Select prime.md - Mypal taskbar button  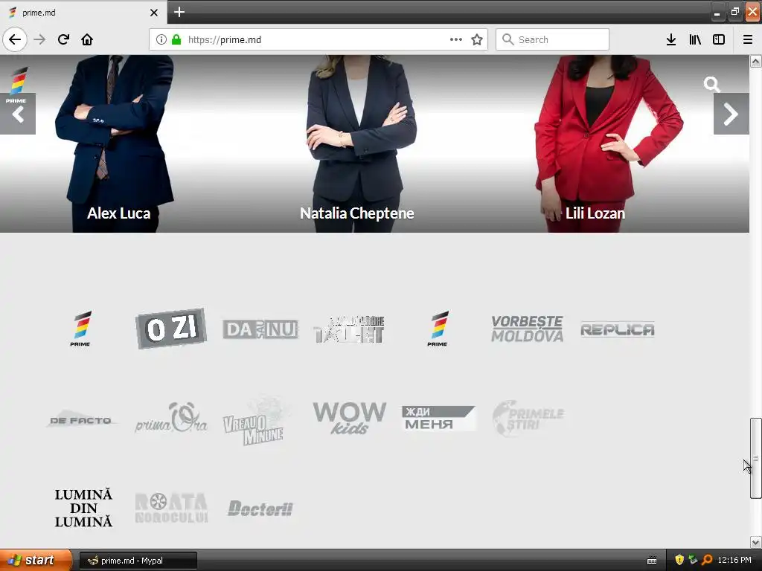point(138,561)
